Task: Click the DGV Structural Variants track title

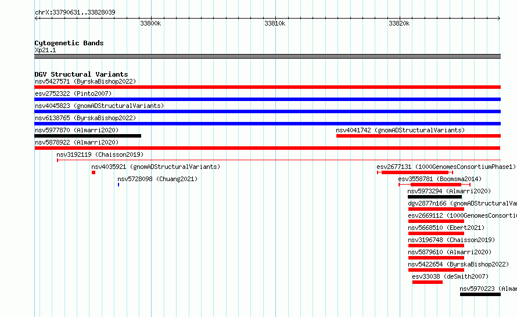Action: 81,74
